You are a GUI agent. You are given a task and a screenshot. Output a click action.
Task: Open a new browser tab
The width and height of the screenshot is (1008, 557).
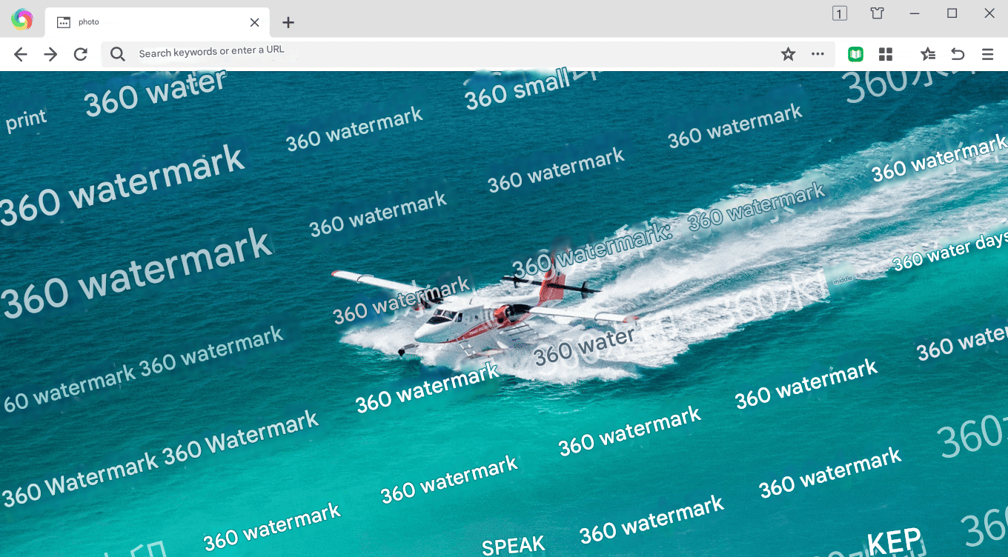coord(288,22)
